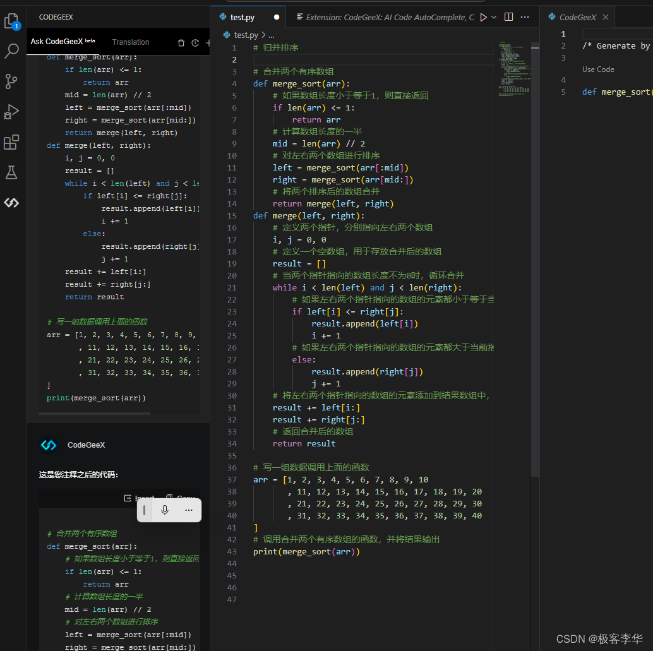Split the editor to the right
The height and width of the screenshot is (651, 653).
tap(508, 17)
